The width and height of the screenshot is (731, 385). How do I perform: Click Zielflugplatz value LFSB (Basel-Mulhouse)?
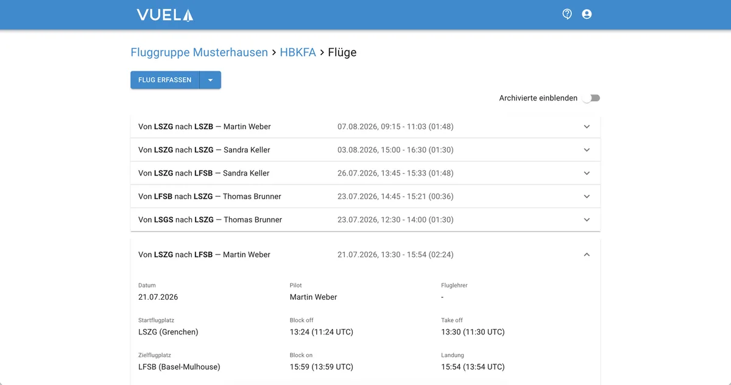coord(179,367)
